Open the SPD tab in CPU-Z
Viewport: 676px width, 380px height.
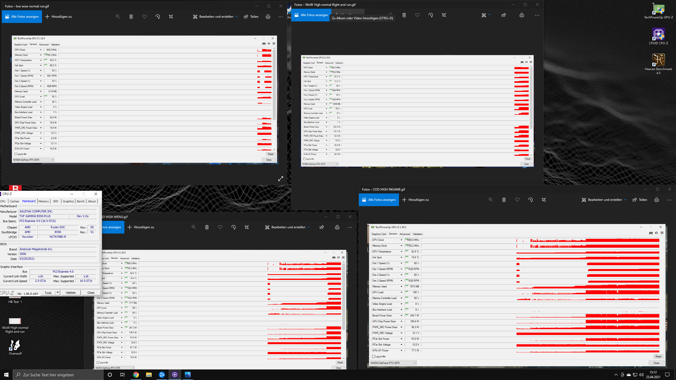(x=55, y=201)
